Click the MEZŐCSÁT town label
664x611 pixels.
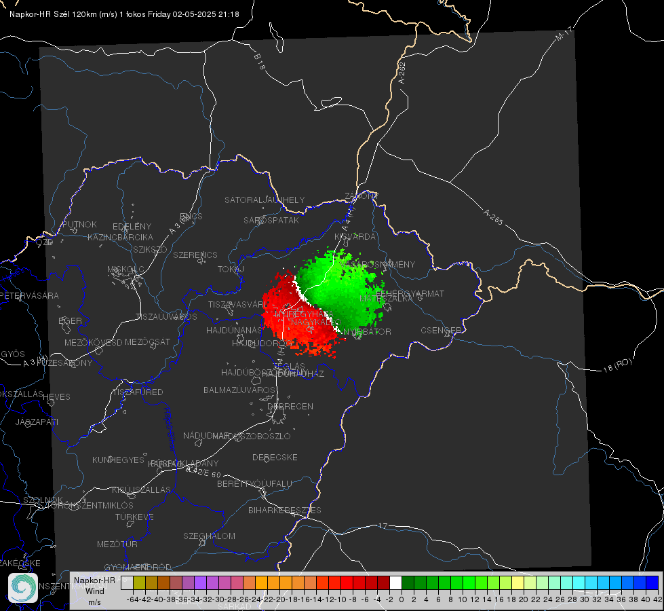tap(147, 341)
